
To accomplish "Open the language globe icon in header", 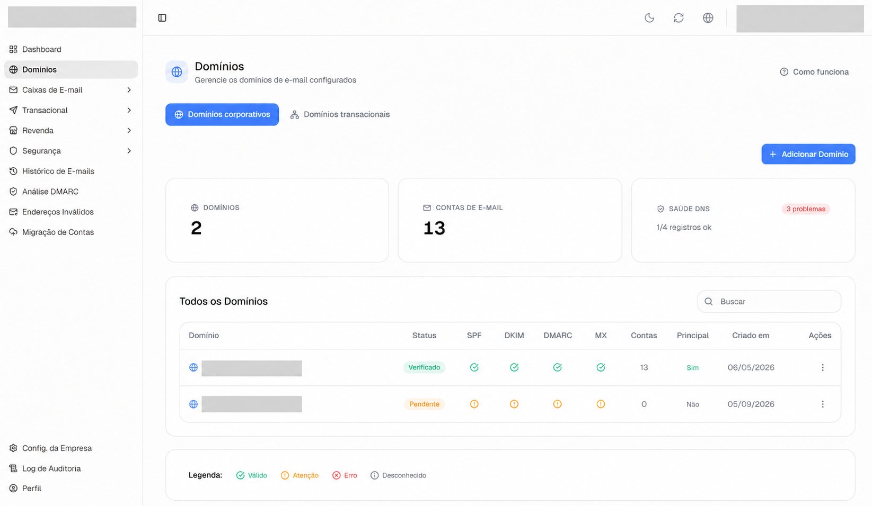I will click(708, 18).
